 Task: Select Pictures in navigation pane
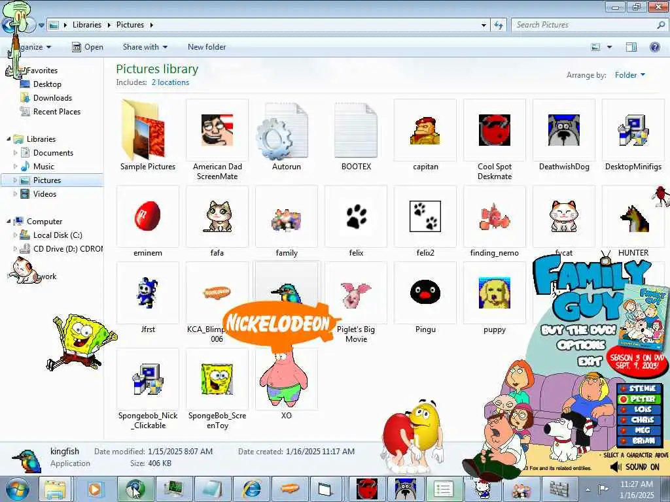[x=52, y=180]
